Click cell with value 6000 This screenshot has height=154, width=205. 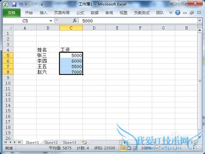(71, 61)
